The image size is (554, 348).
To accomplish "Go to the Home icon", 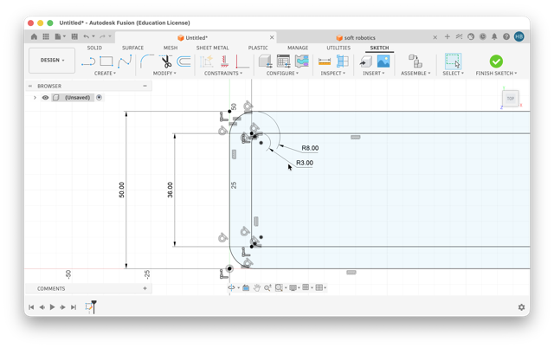I will (x=34, y=36).
